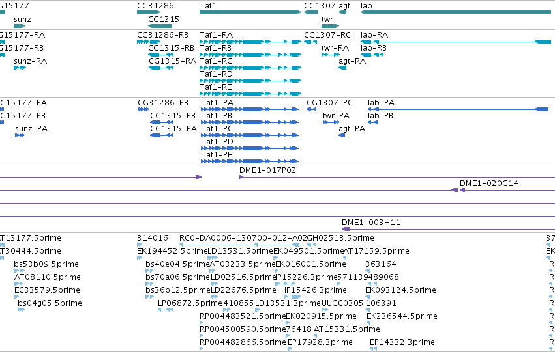
Task: Click the EP14332.3prime EST
Action: [x=373, y=349]
